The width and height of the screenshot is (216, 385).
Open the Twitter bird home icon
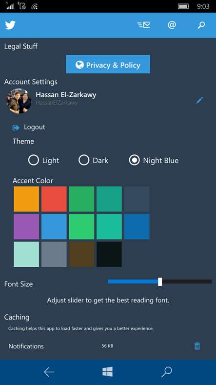10,25
